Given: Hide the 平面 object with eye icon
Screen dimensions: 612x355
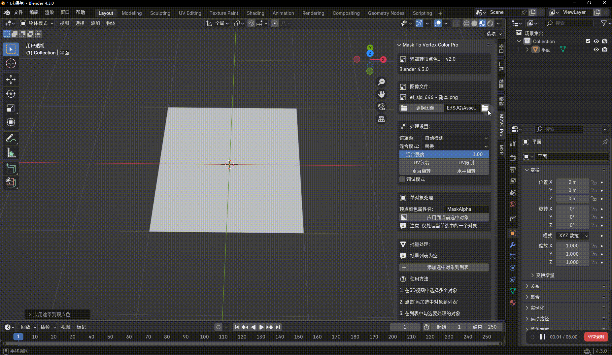Looking at the screenshot, I should [596, 49].
